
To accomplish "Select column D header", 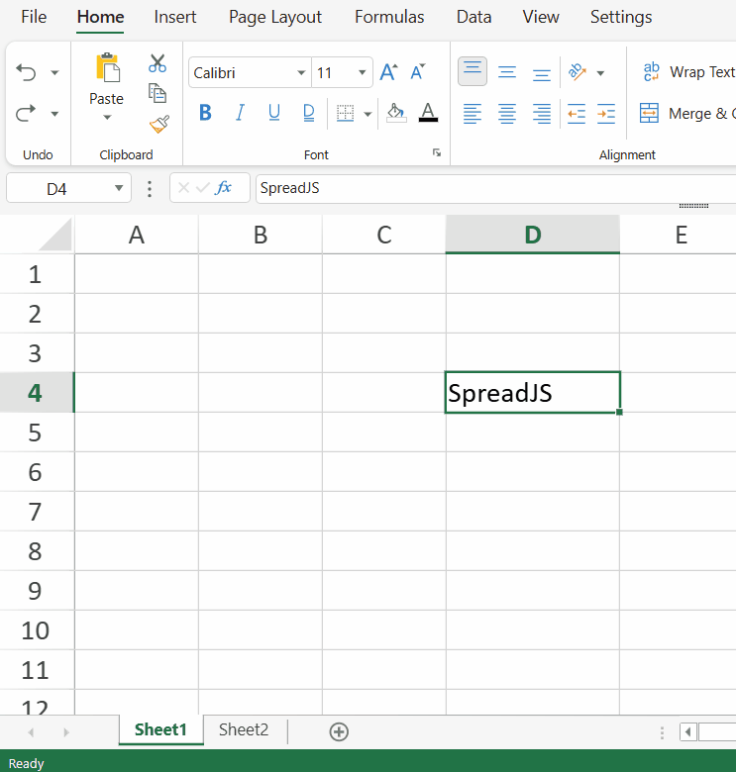I will (533, 235).
